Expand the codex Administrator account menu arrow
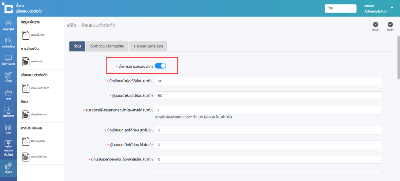 point(392,8)
